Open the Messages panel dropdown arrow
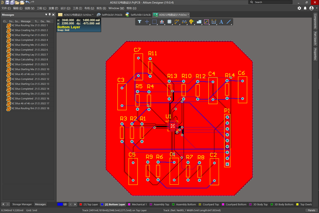Image resolution: width=319 pixels, height=213 pixels. (x=46, y=15)
